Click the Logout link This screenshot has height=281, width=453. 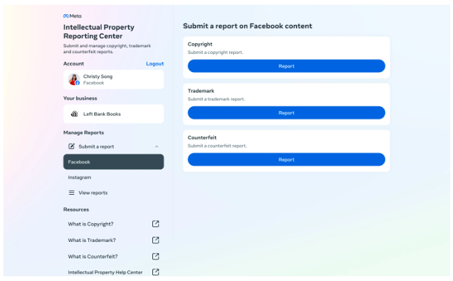pyautogui.click(x=155, y=63)
